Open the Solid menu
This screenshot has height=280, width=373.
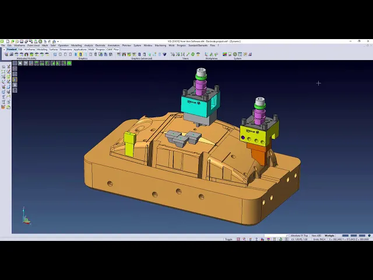53,45
